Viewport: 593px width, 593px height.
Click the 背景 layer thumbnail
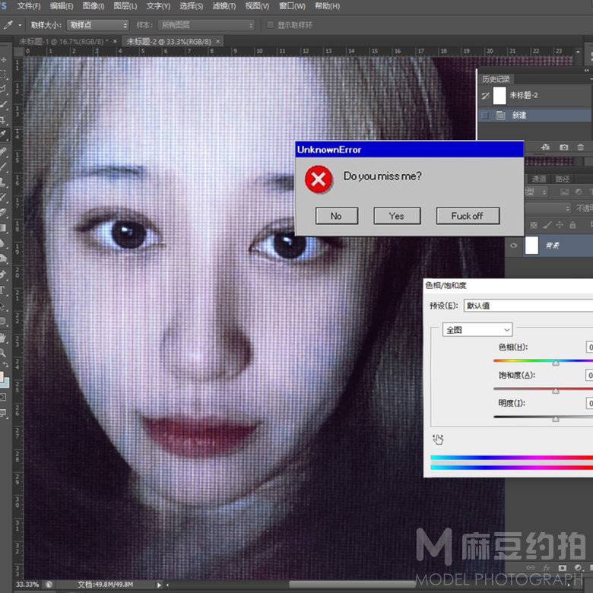[x=531, y=246]
